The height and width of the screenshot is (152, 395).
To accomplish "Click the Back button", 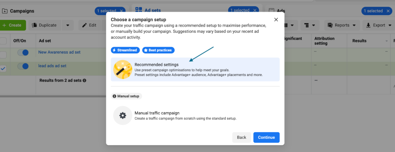I will (241, 137).
